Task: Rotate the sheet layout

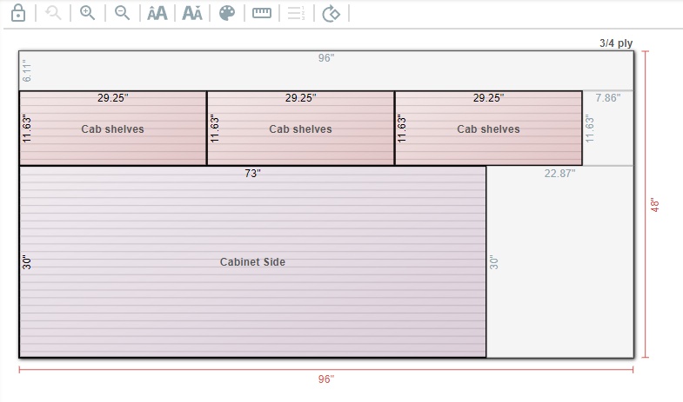Action: click(331, 13)
